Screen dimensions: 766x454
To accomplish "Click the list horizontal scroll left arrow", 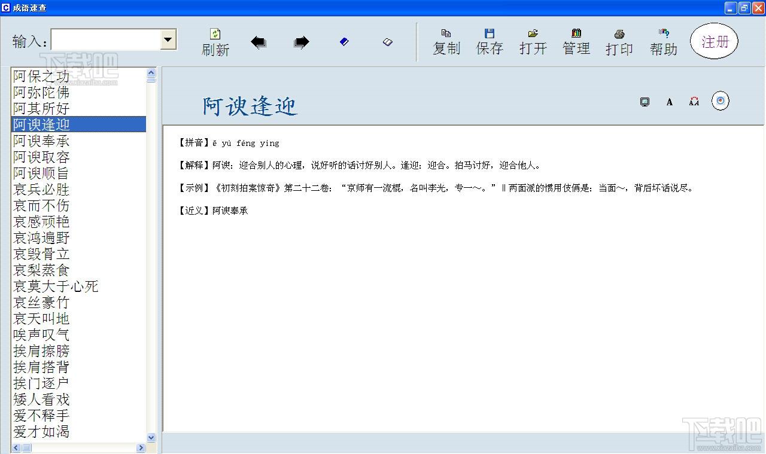I will click(16, 447).
